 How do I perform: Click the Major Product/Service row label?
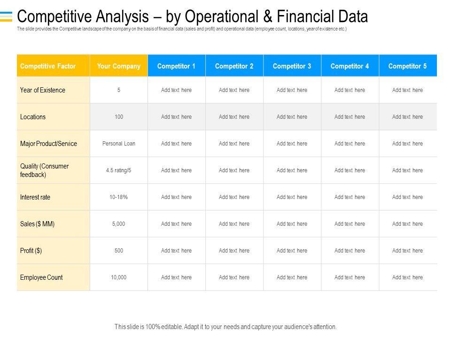[48, 144]
